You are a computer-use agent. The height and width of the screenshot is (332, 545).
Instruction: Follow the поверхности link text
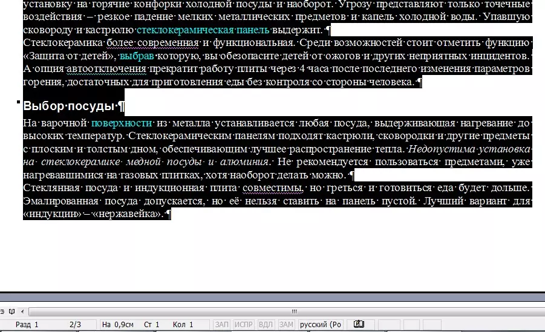coord(122,123)
